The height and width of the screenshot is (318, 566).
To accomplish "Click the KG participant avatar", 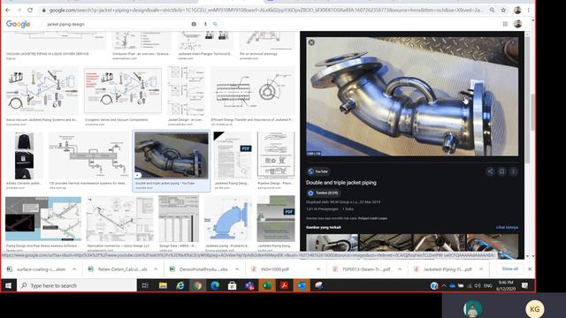I will click(534, 309).
